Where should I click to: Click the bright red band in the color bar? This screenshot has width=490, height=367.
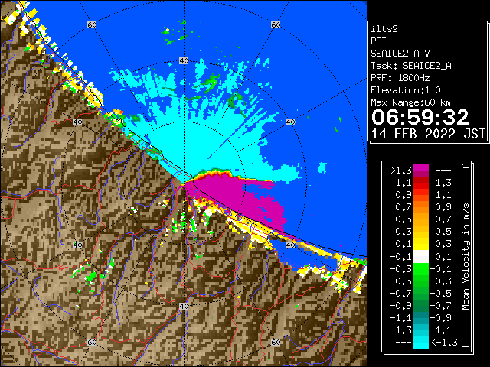(421, 187)
